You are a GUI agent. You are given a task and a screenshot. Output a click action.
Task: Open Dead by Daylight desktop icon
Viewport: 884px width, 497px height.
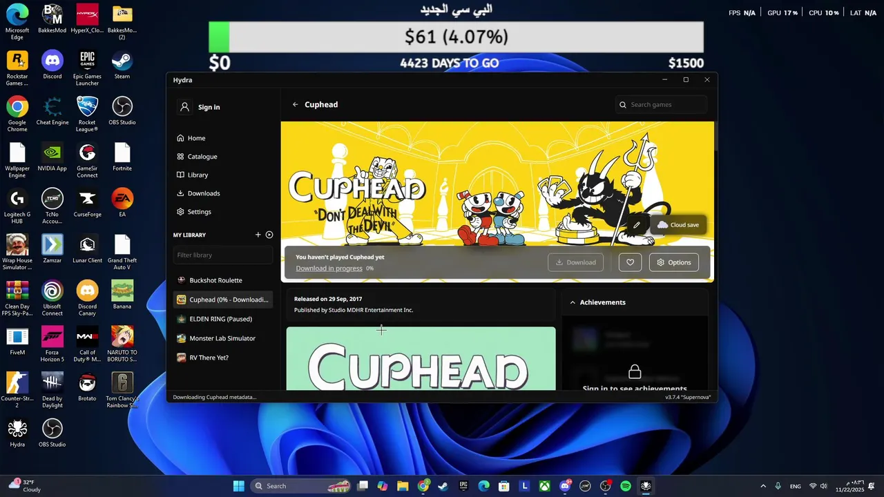pos(52,391)
